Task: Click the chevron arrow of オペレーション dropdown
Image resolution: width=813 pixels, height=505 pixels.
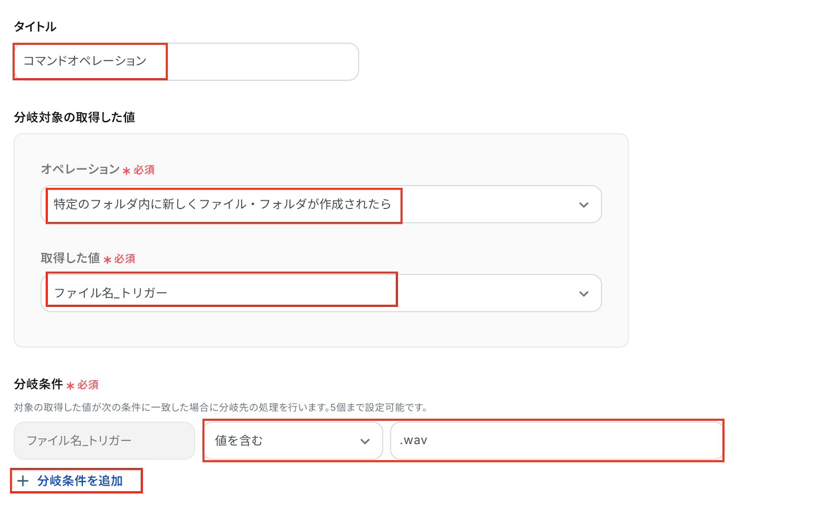Action: click(584, 205)
